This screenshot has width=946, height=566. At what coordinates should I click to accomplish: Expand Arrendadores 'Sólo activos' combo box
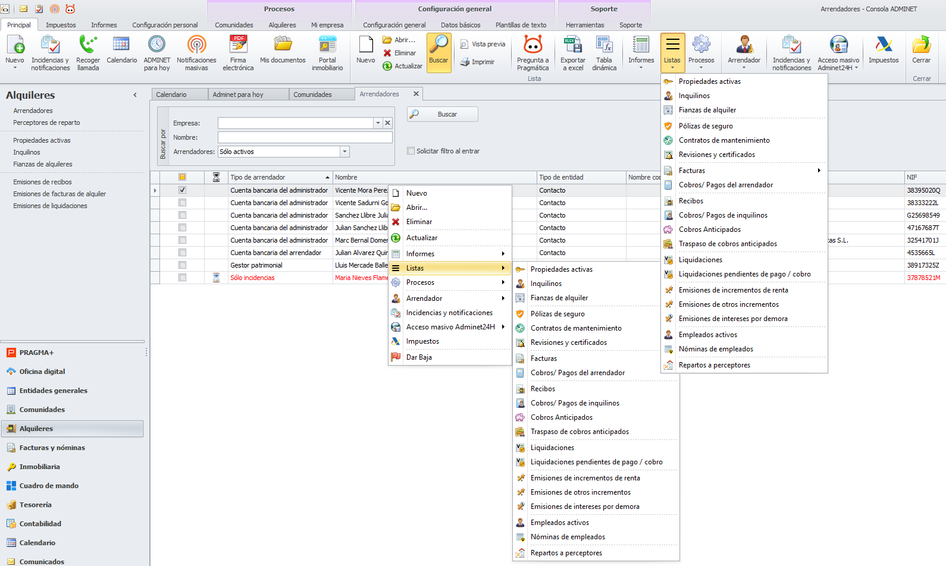(344, 152)
